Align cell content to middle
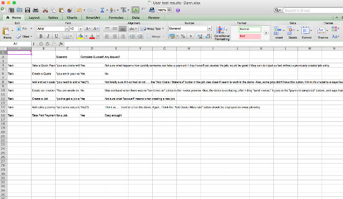343x199 pixels. 115,28
